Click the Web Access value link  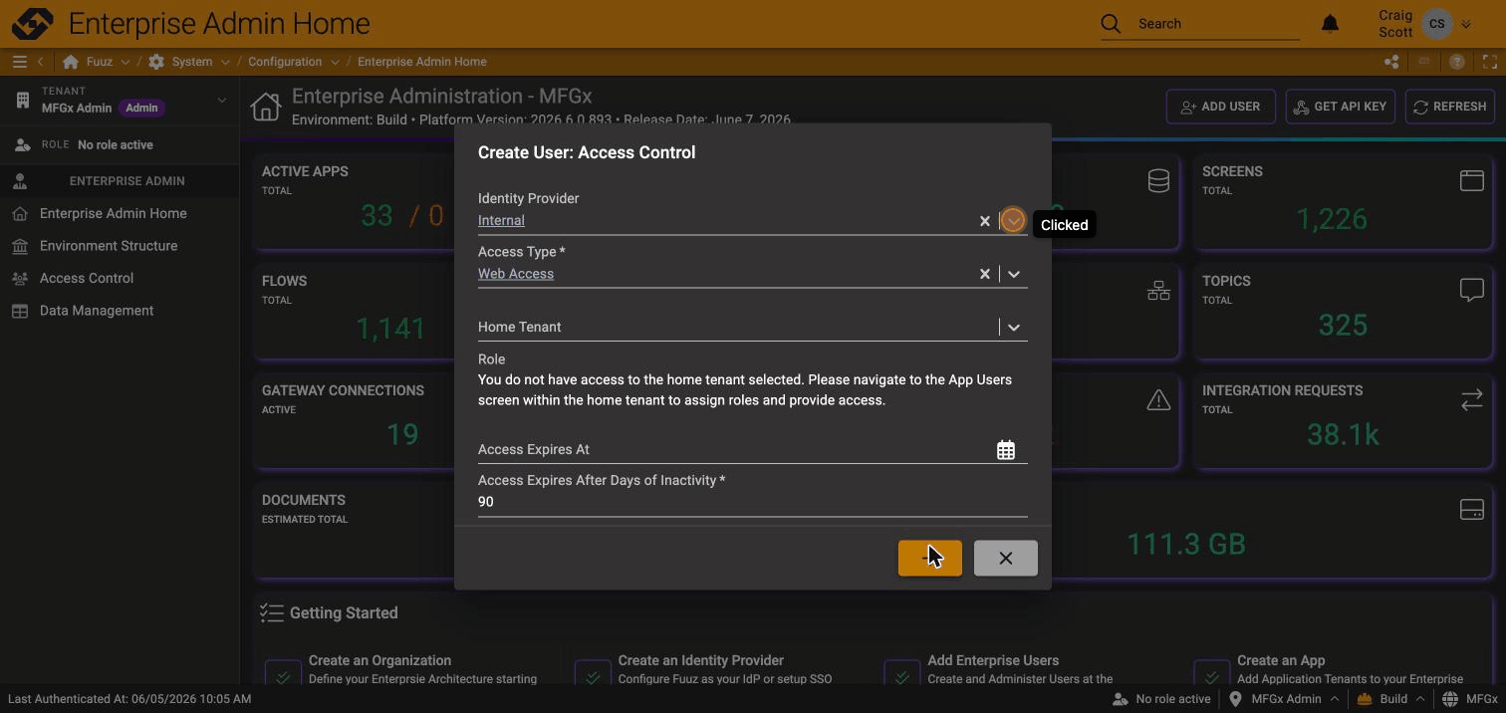pos(516,274)
